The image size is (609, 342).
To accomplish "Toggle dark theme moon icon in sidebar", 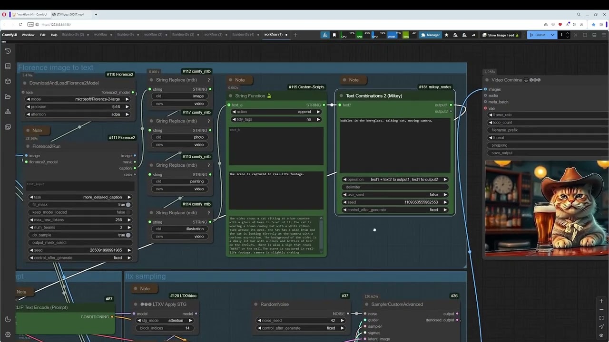I will pos(8,319).
